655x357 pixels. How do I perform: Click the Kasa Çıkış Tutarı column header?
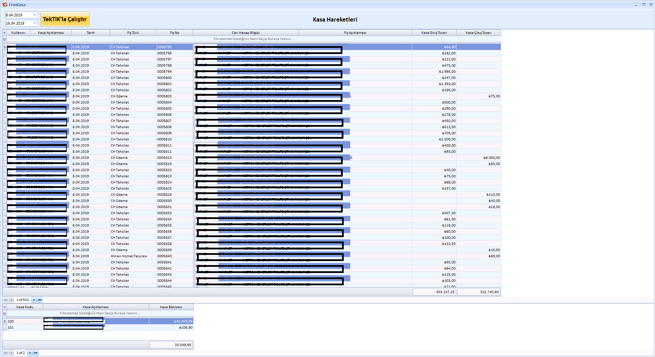point(479,33)
